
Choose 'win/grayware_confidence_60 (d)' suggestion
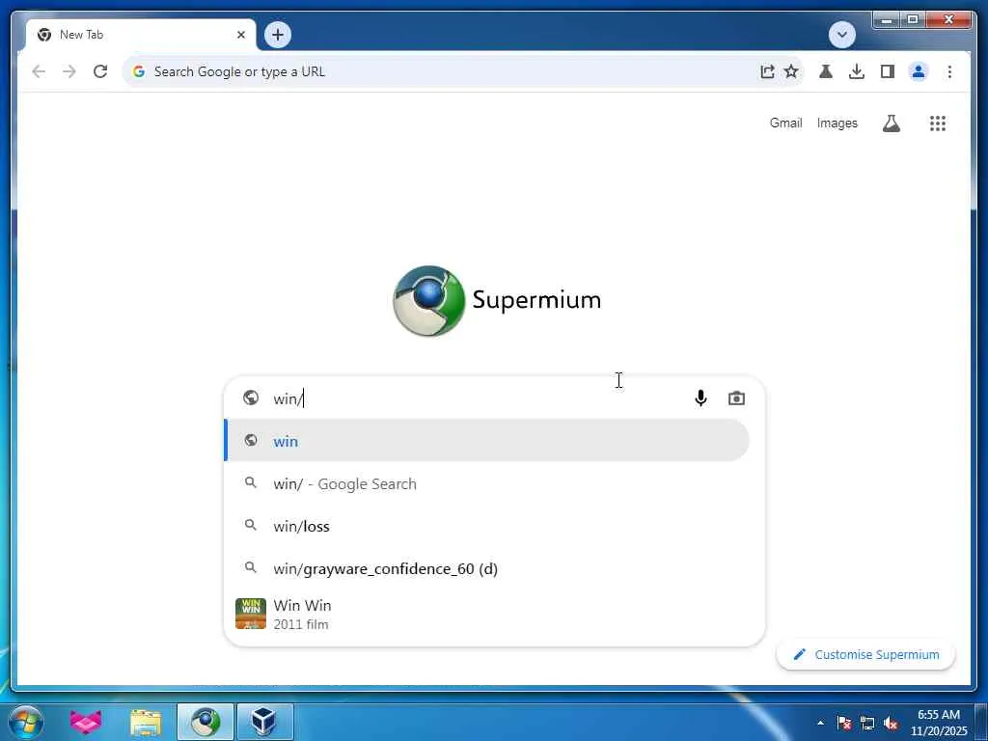click(x=487, y=568)
